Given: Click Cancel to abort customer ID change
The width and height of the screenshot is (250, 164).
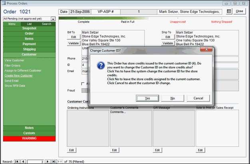Looking at the screenshot, I should pyautogui.click(x=198, y=98).
